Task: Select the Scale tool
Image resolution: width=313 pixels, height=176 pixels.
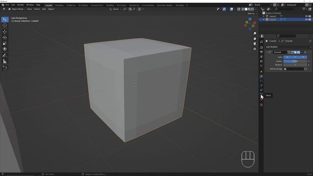Action: coord(5,44)
